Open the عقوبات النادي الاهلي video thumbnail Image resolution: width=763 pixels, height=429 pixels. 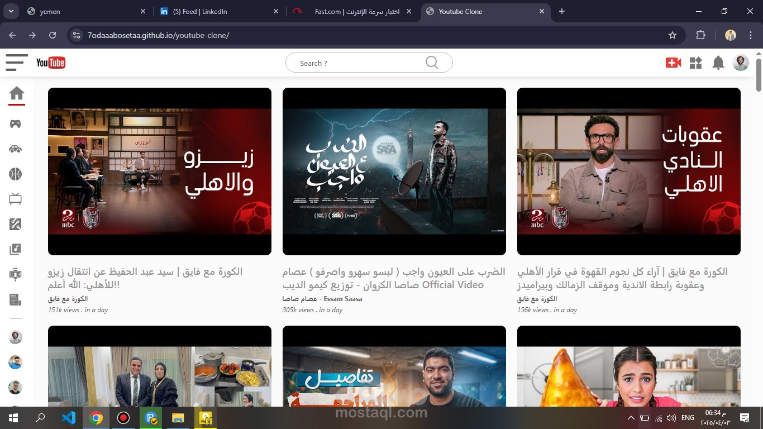(629, 171)
